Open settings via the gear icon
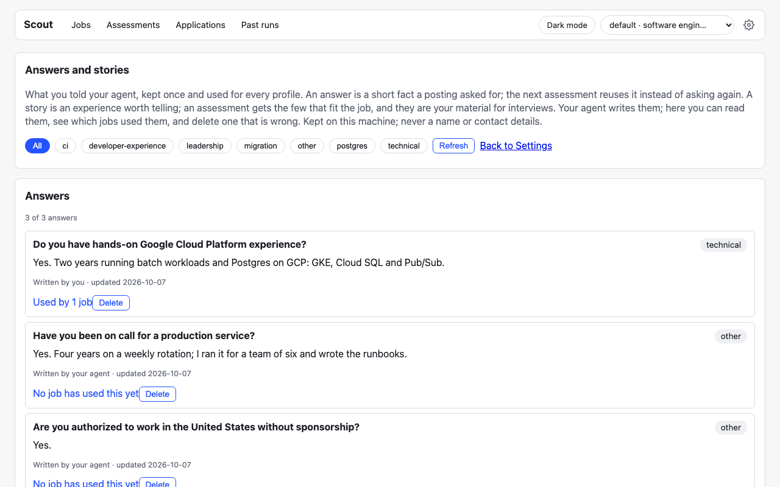 [749, 25]
